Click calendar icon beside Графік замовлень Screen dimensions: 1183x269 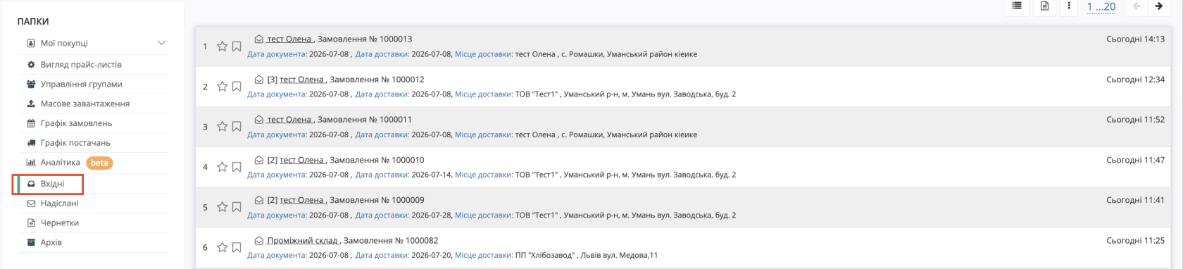pos(31,123)
